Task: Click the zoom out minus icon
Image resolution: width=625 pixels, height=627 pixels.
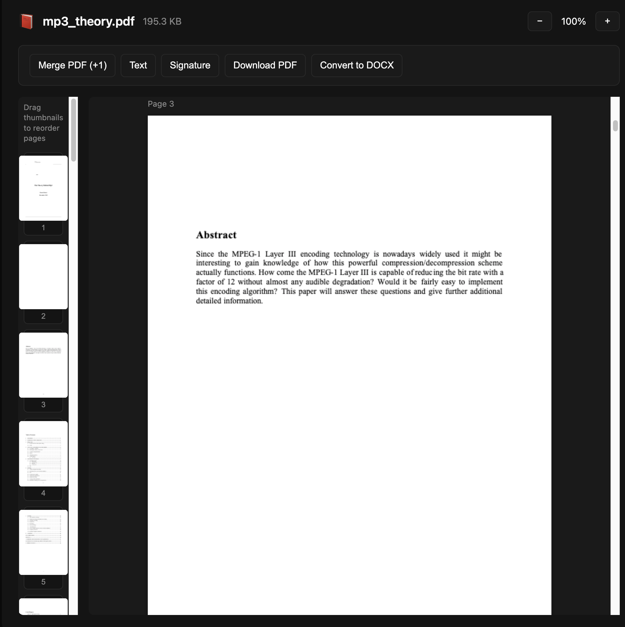Action: (539, 21)
